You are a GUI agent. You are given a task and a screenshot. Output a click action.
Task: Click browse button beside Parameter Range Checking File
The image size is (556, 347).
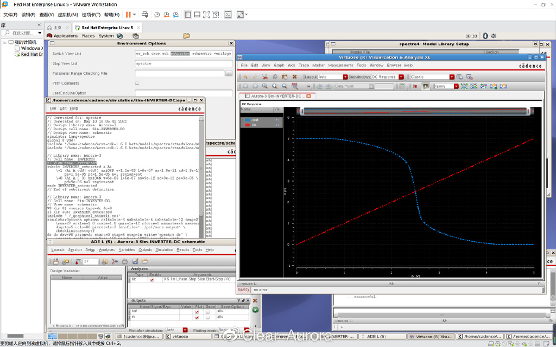point(229,73)
